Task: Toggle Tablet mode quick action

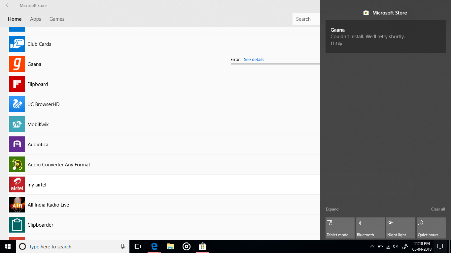Action: (340, 228)
